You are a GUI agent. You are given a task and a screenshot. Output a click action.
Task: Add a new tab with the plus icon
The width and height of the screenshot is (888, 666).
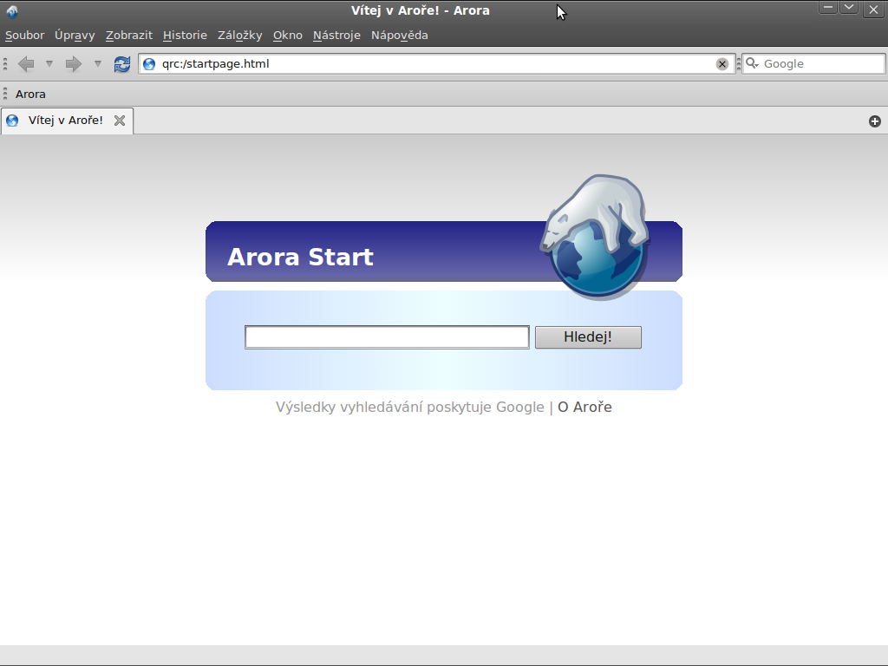point(875,121)
